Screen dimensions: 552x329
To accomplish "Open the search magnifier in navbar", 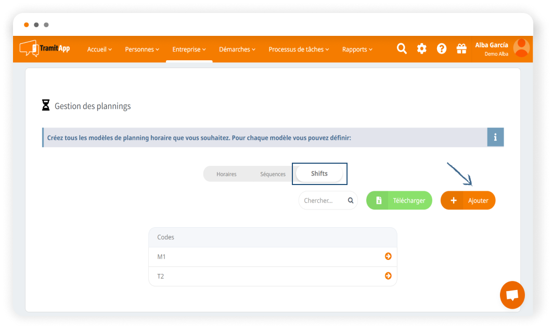I will [402, 49].
